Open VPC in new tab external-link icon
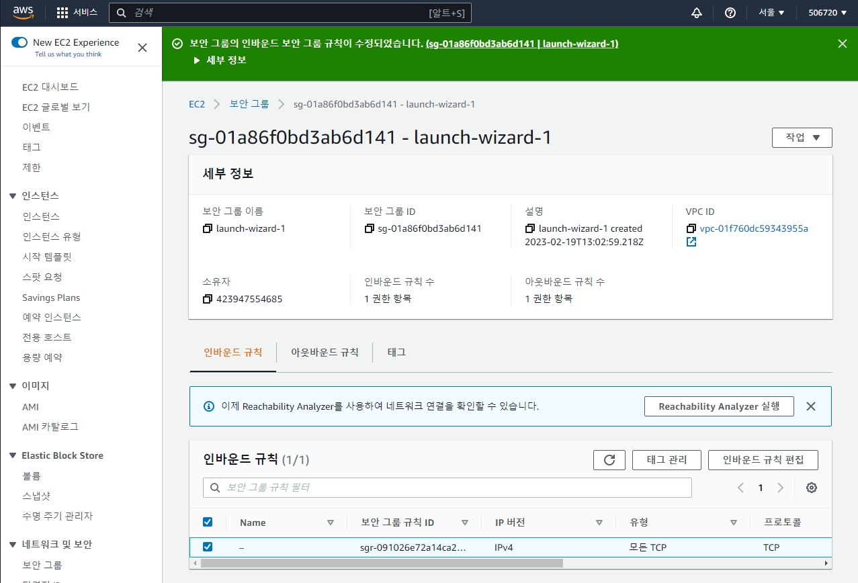Screen dimensions: 858x583 (x=691, y=242)
